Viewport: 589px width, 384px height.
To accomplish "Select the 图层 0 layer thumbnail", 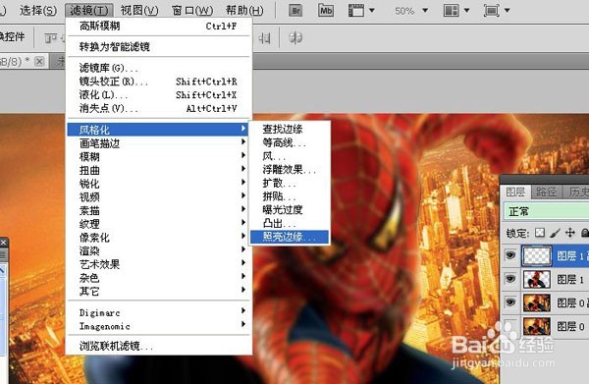I will coord(536,326).
